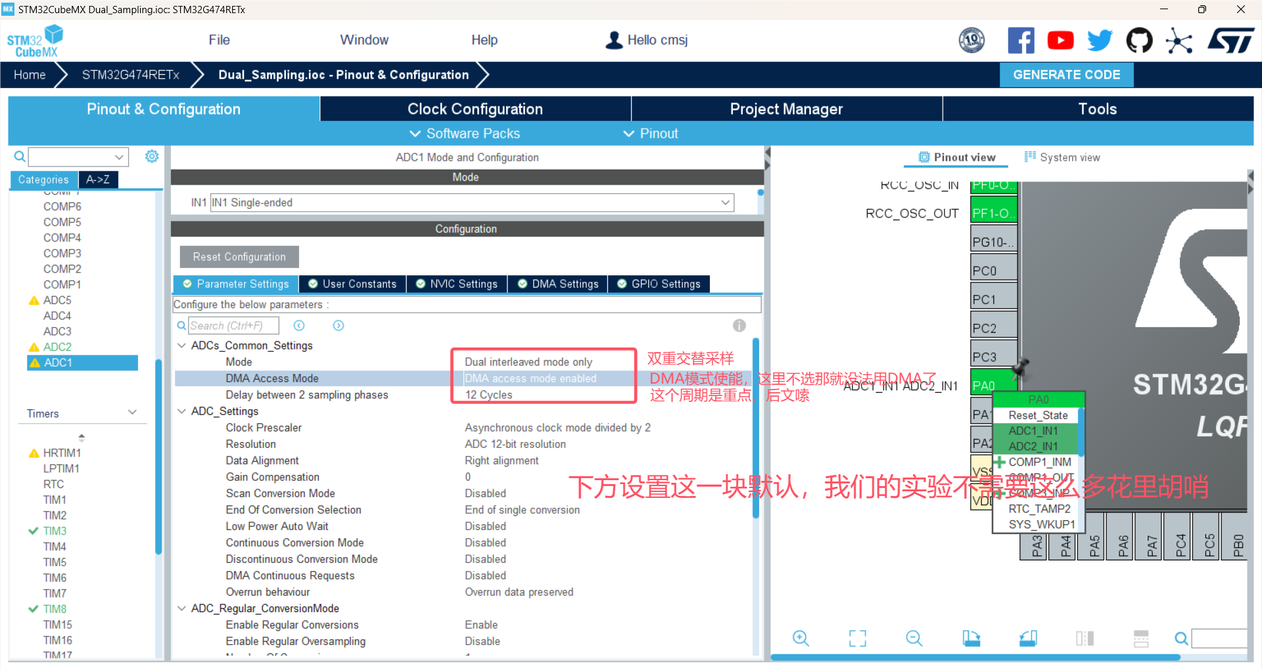Zoom out on the pinout view
The image size is (1262, 670).
point(914,638)
